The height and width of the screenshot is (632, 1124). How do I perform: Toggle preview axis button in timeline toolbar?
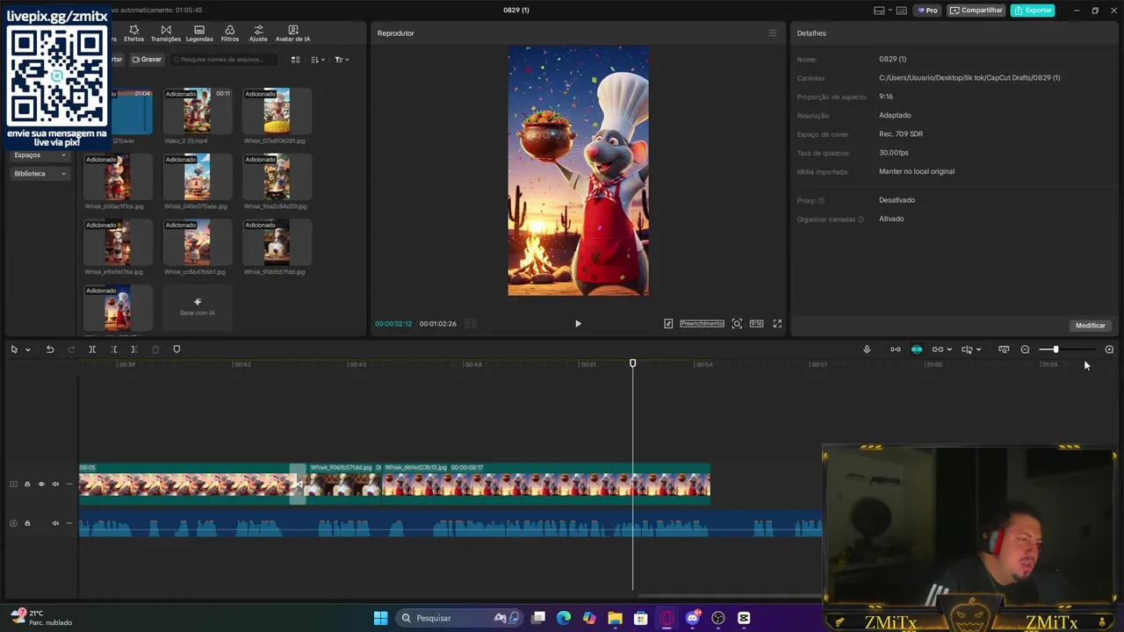967,349
